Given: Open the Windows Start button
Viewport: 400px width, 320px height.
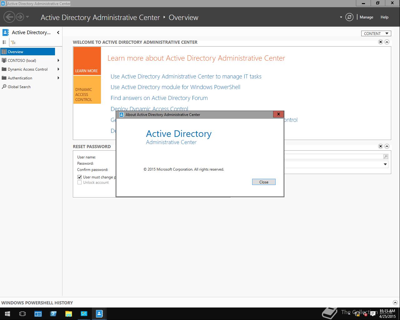Looking at the screenshot, I should (x=7, y=314).
